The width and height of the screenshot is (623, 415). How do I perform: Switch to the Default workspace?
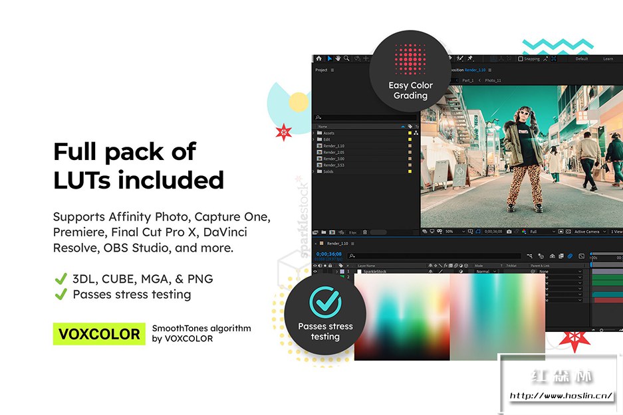click(582, 58)
